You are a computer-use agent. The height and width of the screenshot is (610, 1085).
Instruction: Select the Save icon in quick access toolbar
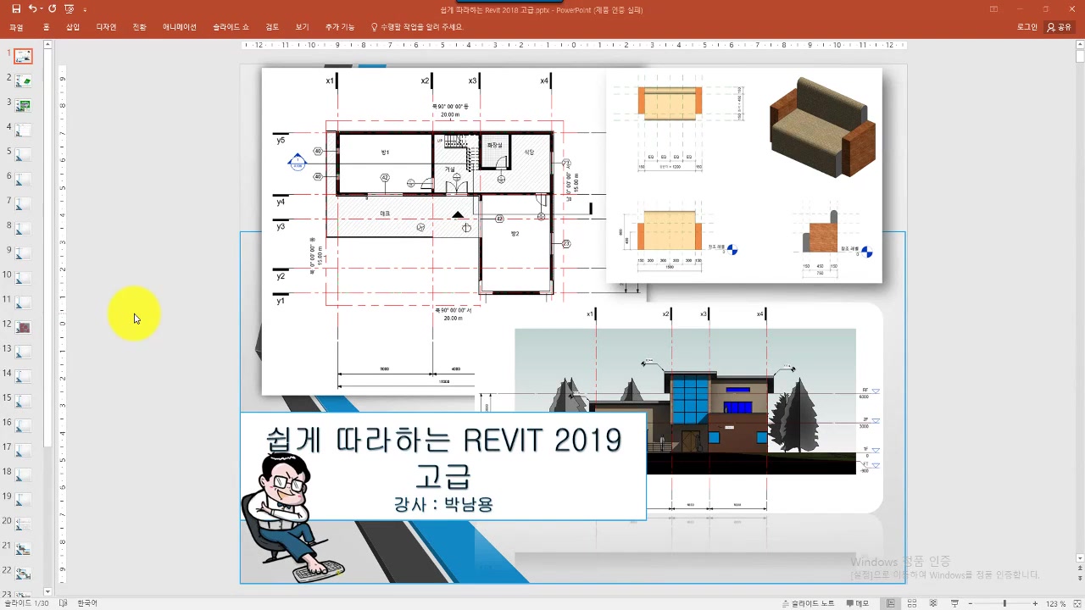pos(16,8)
